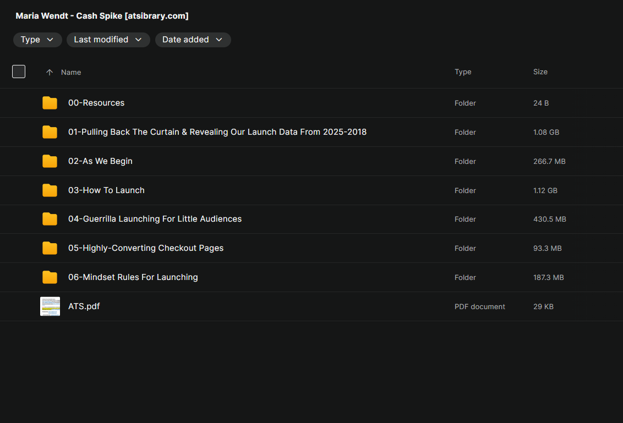Open 06-Mindset Rules For Launching name
Image resolution: width=623 pixels, height=423 pixels.
point(133,277)
